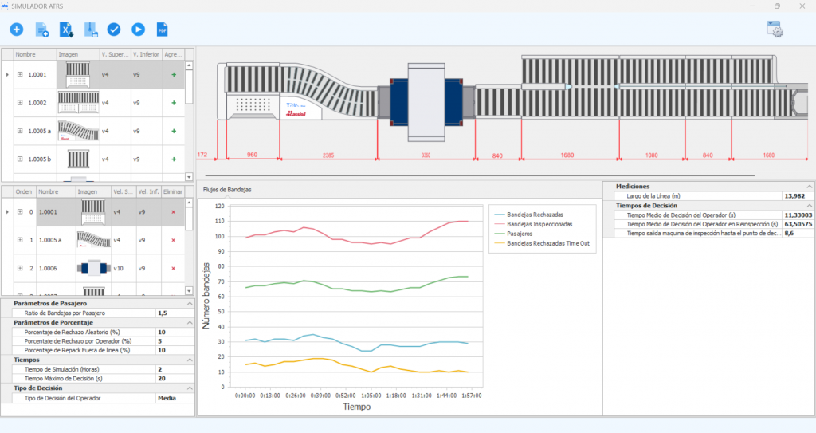
Task: Sort by the Orden column header
Action: 24,191
